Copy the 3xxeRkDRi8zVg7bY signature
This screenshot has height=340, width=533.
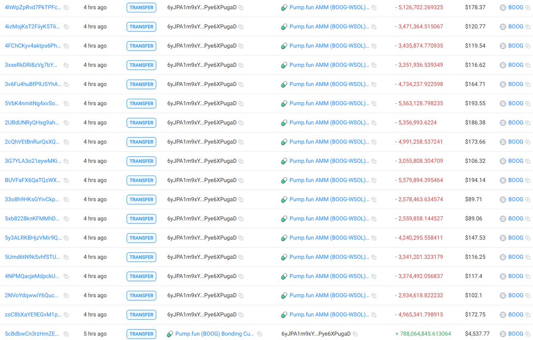[x=66, y=65]
